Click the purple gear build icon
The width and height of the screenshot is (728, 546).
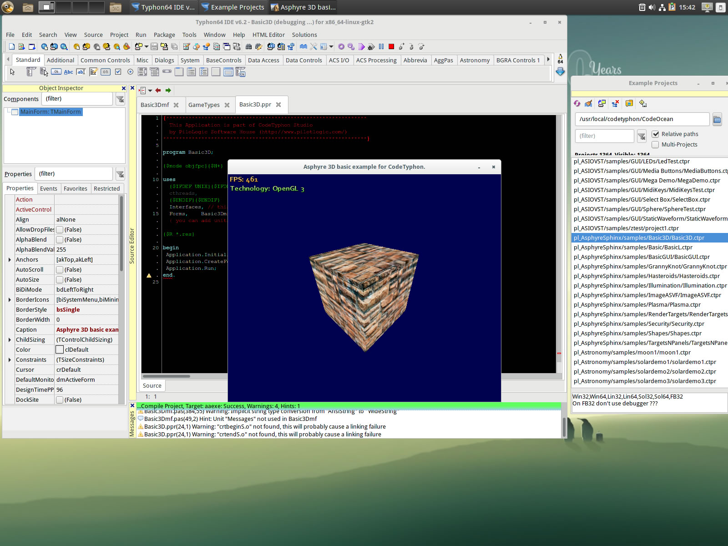point(341,46)
